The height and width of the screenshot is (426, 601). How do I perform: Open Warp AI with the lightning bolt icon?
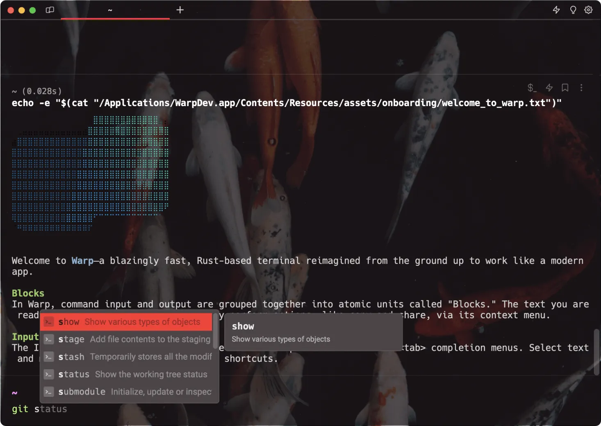click(556, 10)
